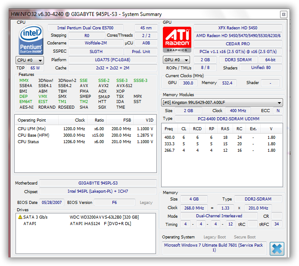Click the SSPEC SLGTH field
The image size is (299, 266).
coord(96,52)
